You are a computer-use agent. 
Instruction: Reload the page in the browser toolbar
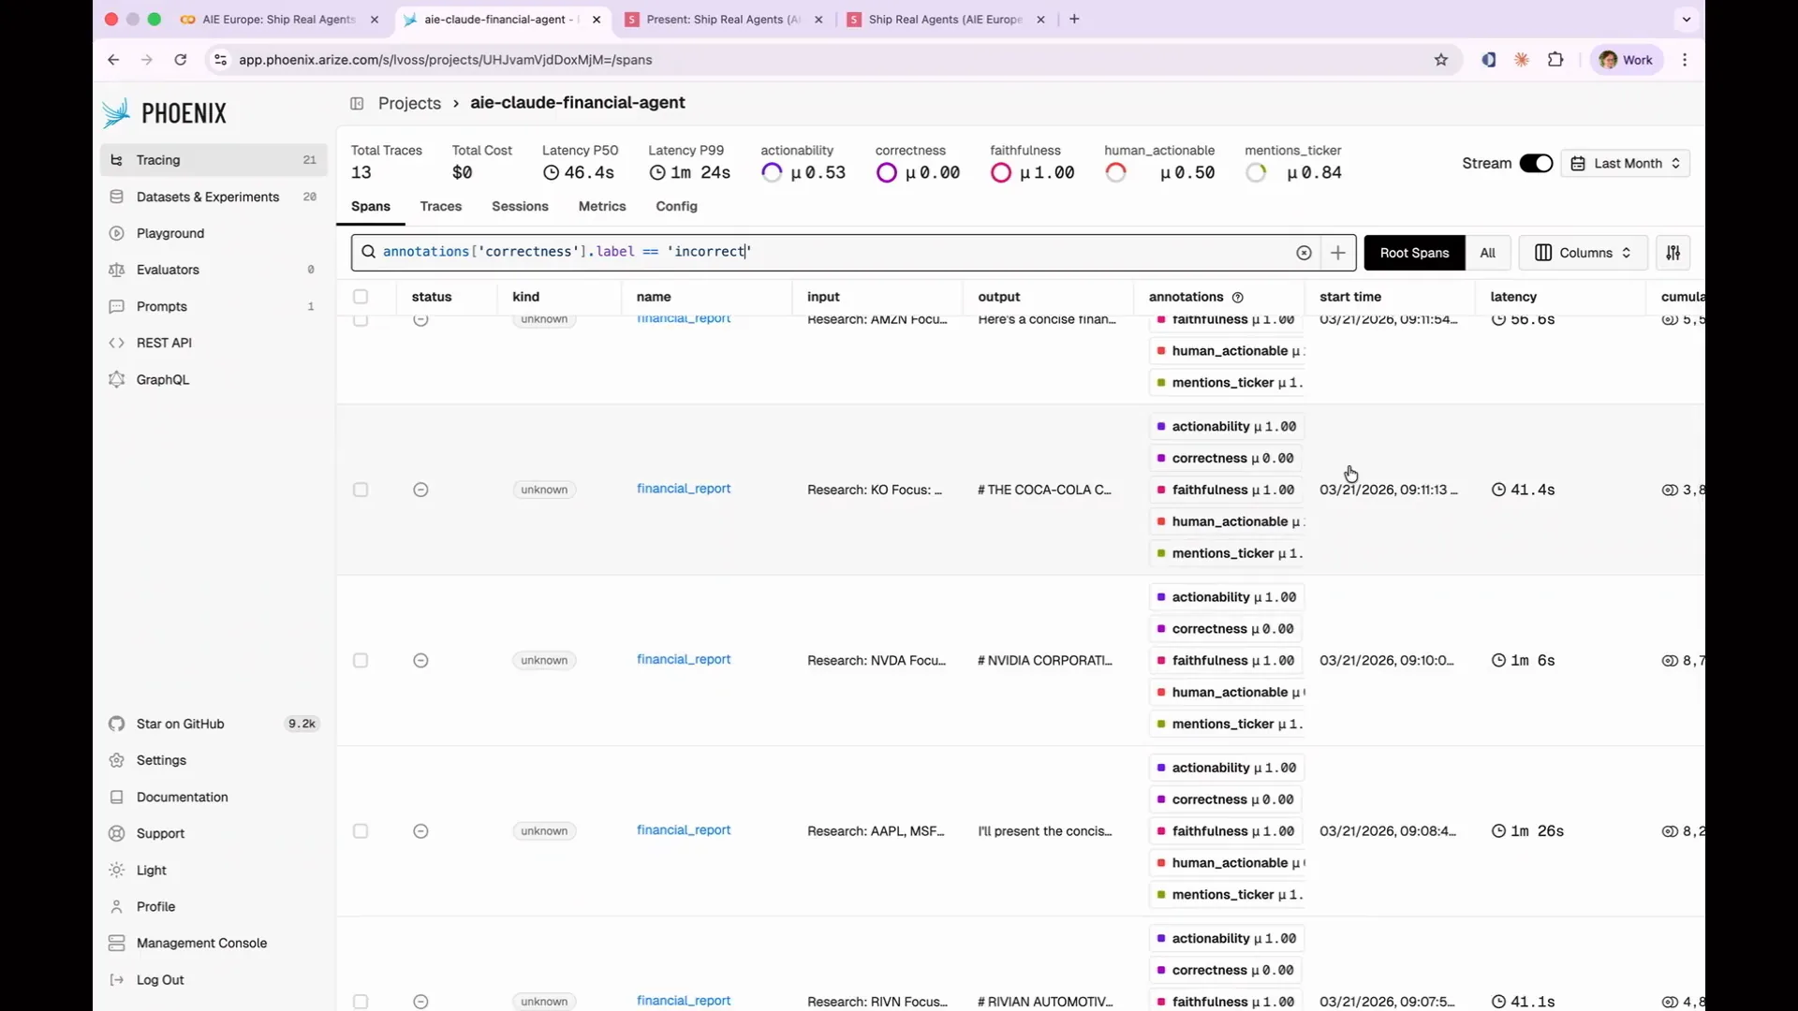point(181,60)
